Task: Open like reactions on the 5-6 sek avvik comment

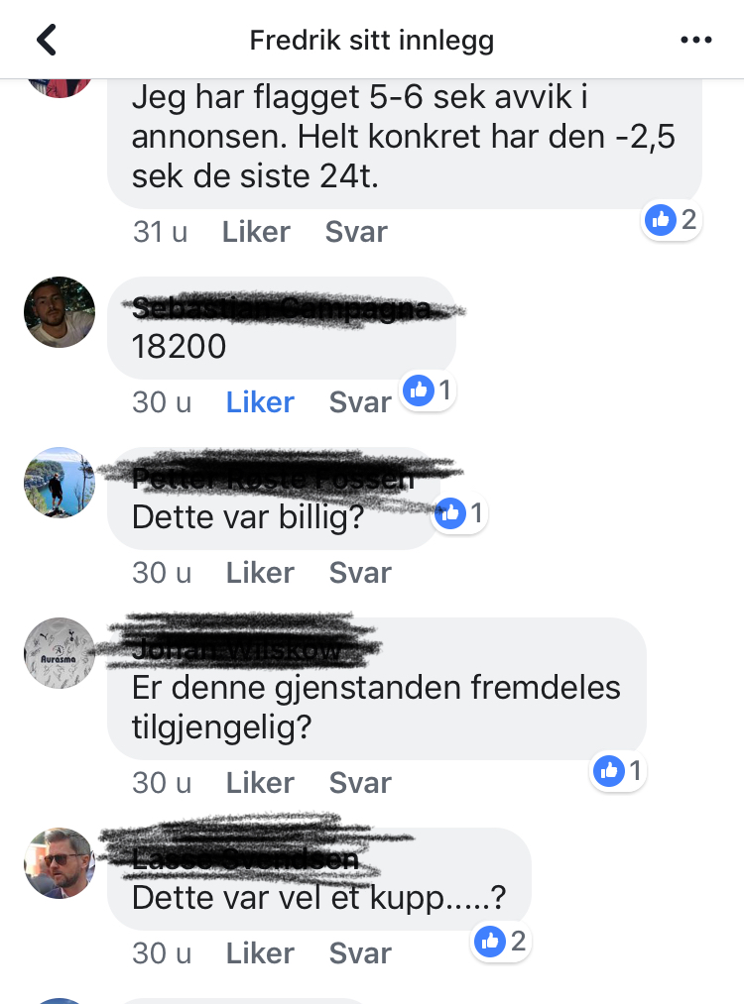Action: (x=671, y=220)
